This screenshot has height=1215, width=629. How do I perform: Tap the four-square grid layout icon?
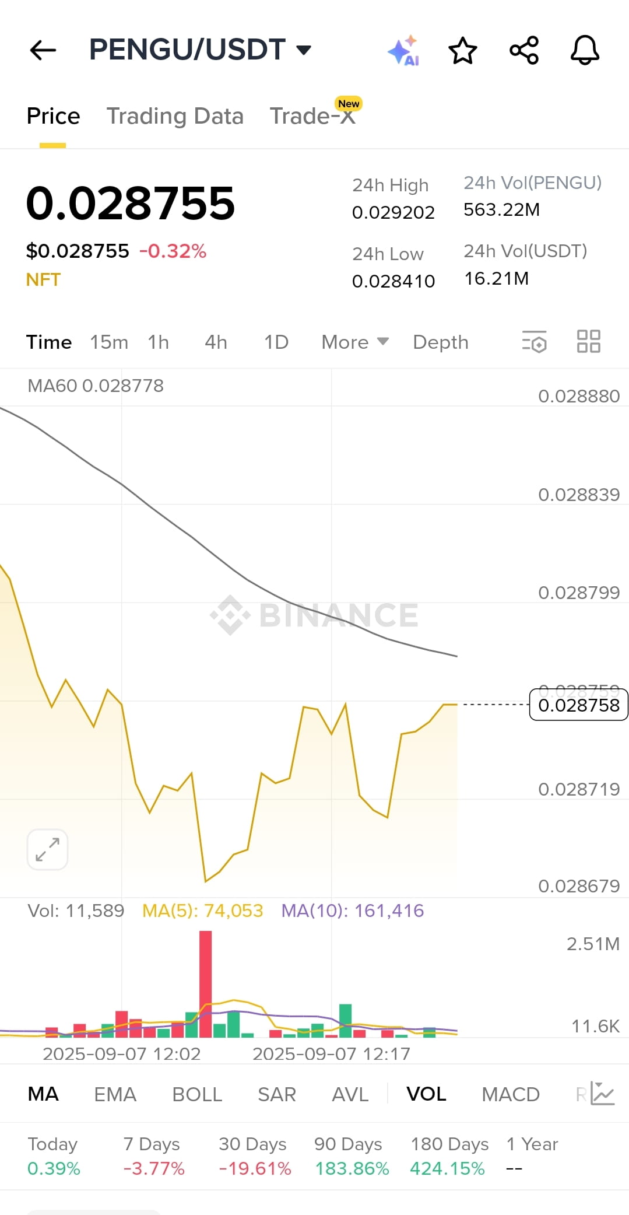(589, 342)
